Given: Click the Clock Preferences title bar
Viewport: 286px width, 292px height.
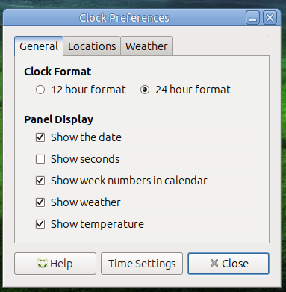Looking at the screenshot, I should click(x=124, y=18).
